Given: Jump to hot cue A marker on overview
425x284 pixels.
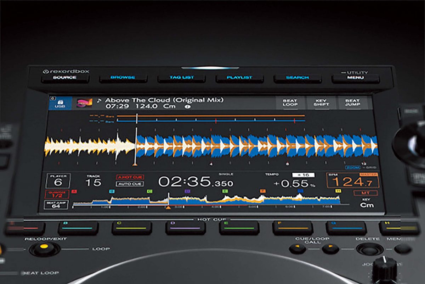Looking at the screenshot, I should click(x=74, y=191).
